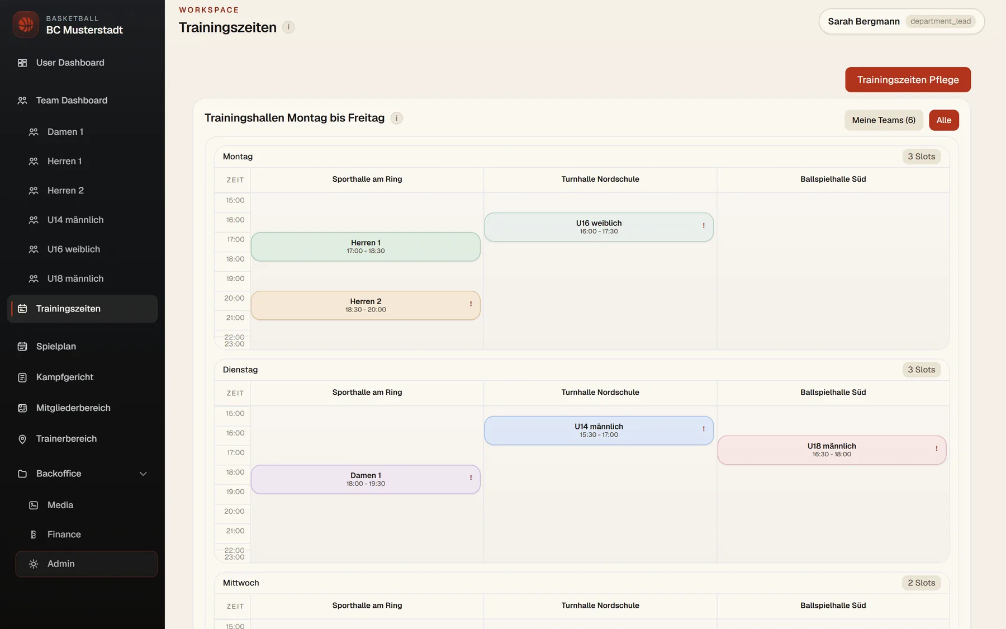Open the Admin sidebar entry
Image resolution: width=1006 pixels, height=629 pixels.
[87, 564]
